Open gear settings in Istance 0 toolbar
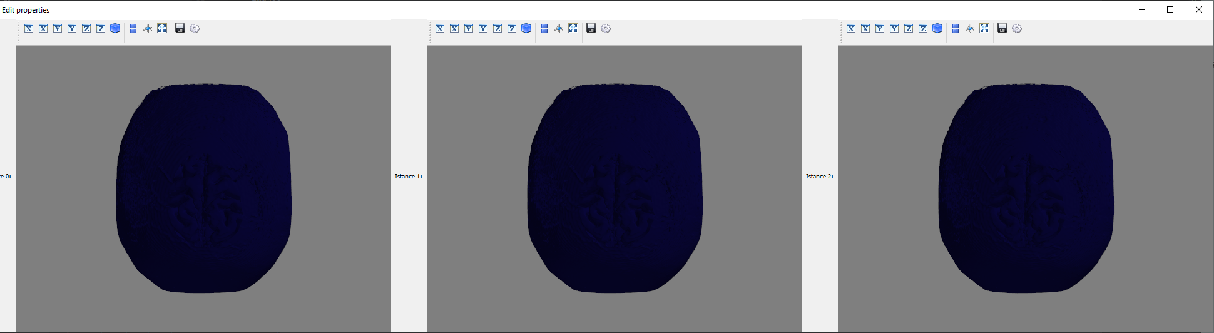The height and width of the screenshot is (333, 1214). (195, 28)
